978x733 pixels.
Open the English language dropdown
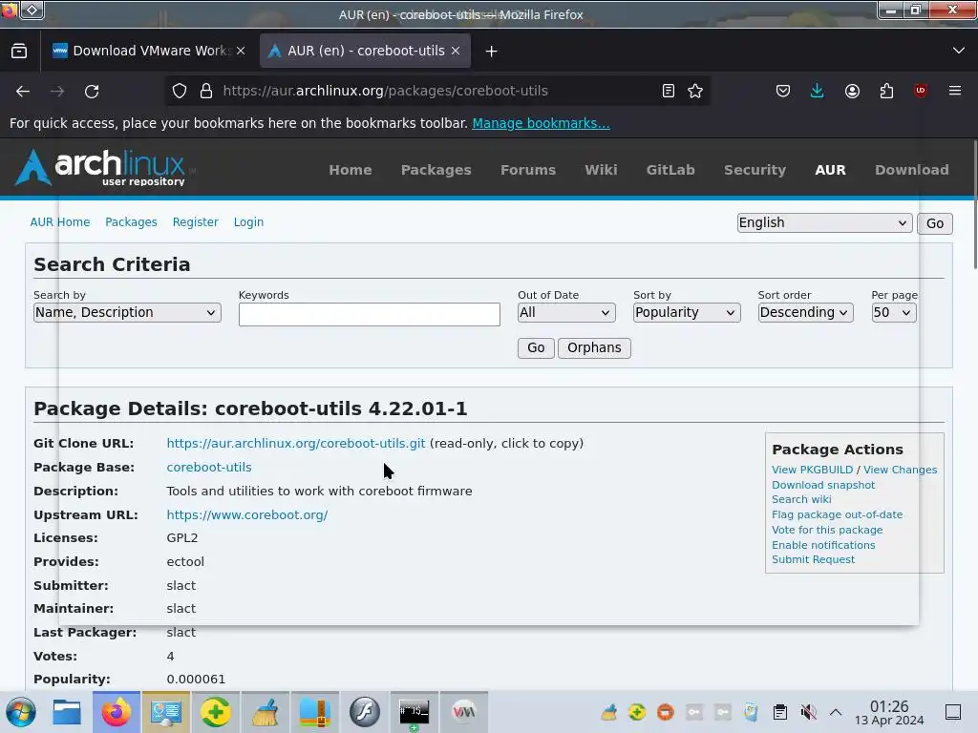(824, 222)
